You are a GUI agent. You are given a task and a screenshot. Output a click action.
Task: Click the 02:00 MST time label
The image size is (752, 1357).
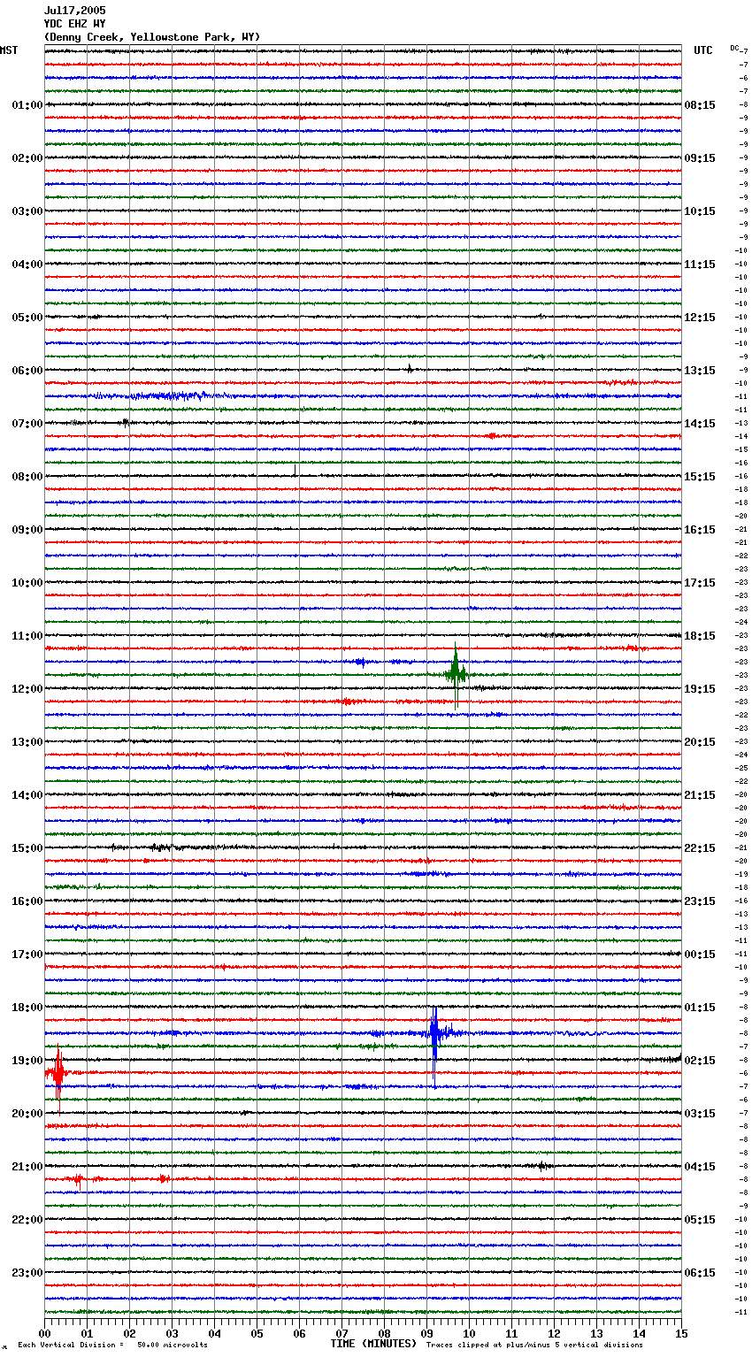coord(27,158)
